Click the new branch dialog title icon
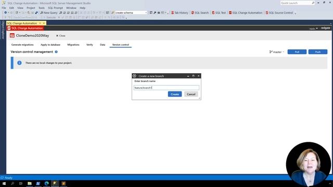333x187 pixels. click(x=134, y=76)
